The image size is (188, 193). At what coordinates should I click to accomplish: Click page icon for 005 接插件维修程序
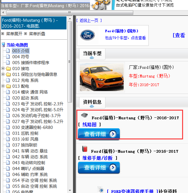coord(8,63)
